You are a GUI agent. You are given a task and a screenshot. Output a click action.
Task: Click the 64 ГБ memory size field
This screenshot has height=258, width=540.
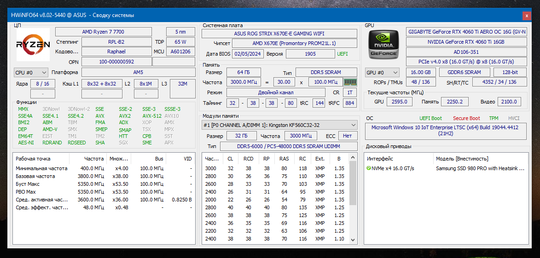[x=244, y=72]
